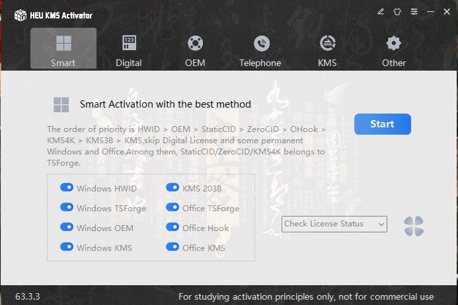Minimize the activator window
Screen dimensions: 458x305
pos(430,12)
